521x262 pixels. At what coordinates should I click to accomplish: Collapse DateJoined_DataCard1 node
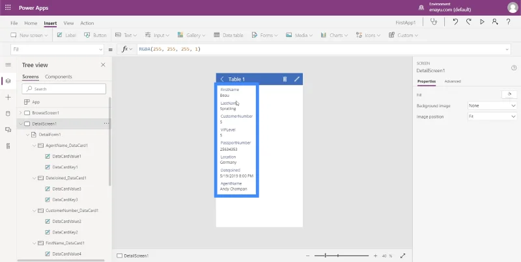point(35,177)
